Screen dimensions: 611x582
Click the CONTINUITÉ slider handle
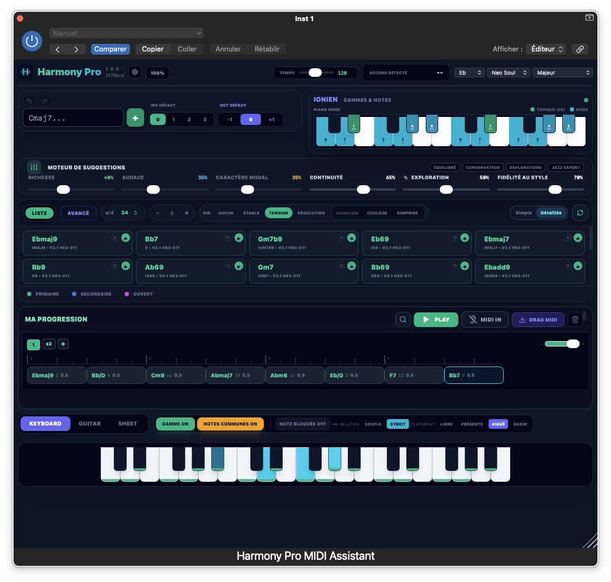click(x=363, y=189)
